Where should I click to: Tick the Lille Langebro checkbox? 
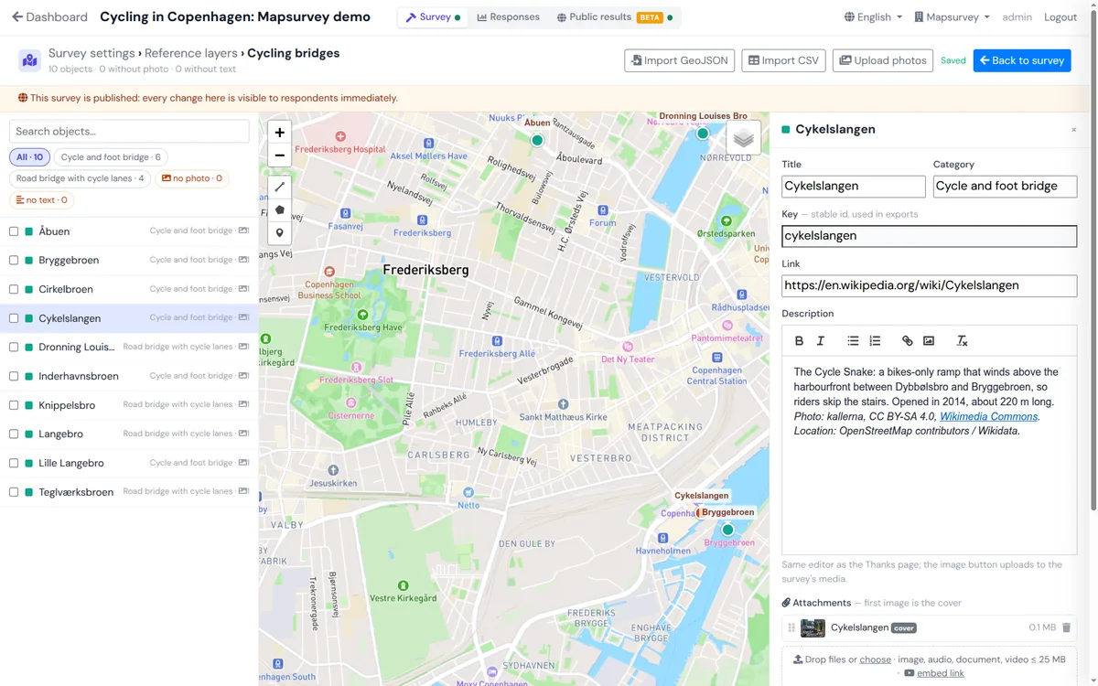pyautogui.click(x=14, y=463)
